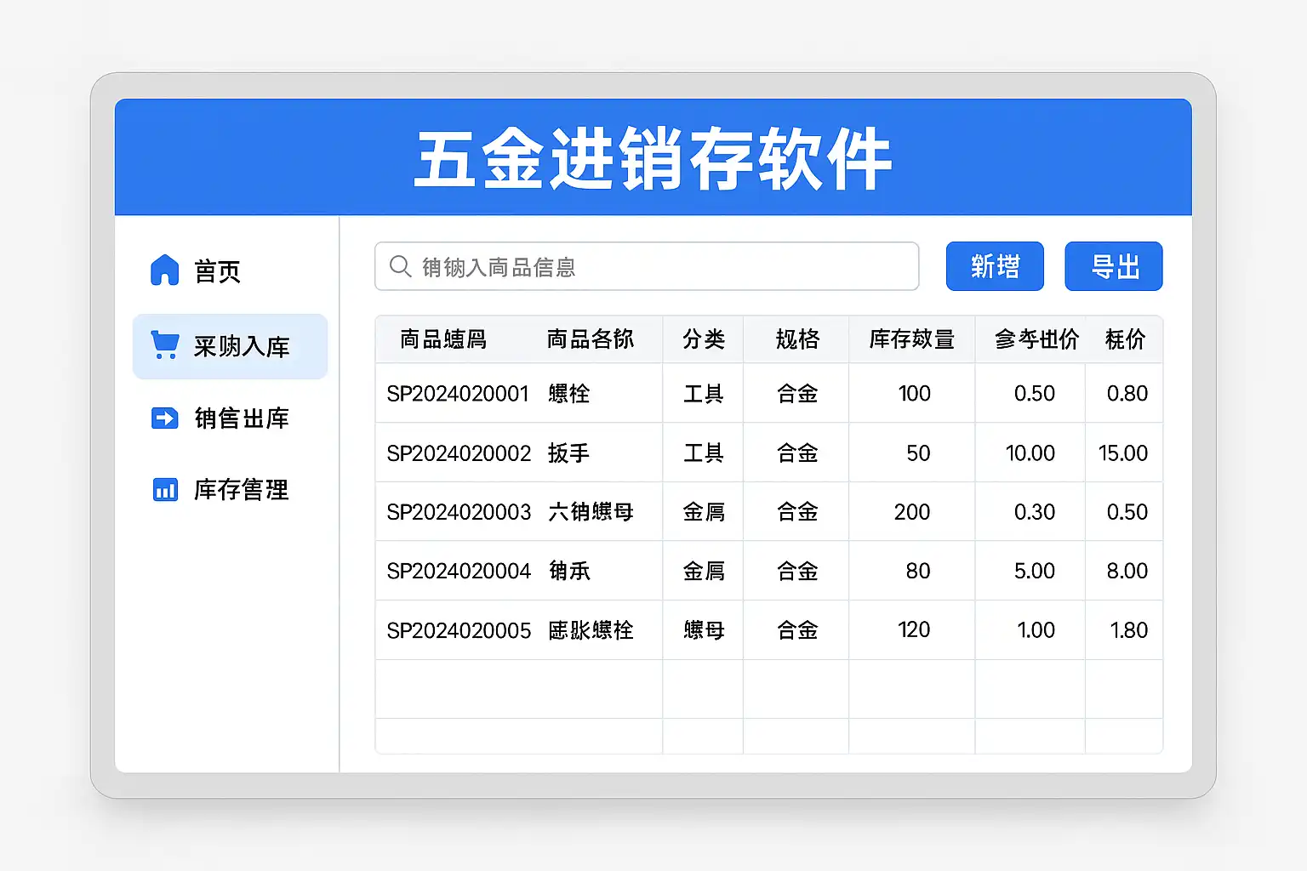Screen dimensions: 1307x871
Task: Click the 分类 column header
Action: 703,339
